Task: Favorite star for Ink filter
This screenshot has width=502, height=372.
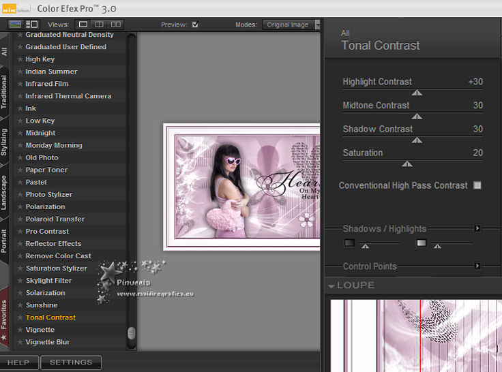Action: click(x=20, y=108)
